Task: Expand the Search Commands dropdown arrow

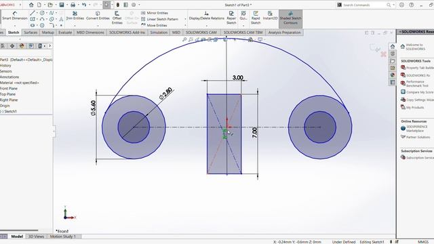Action: [394, 5]
